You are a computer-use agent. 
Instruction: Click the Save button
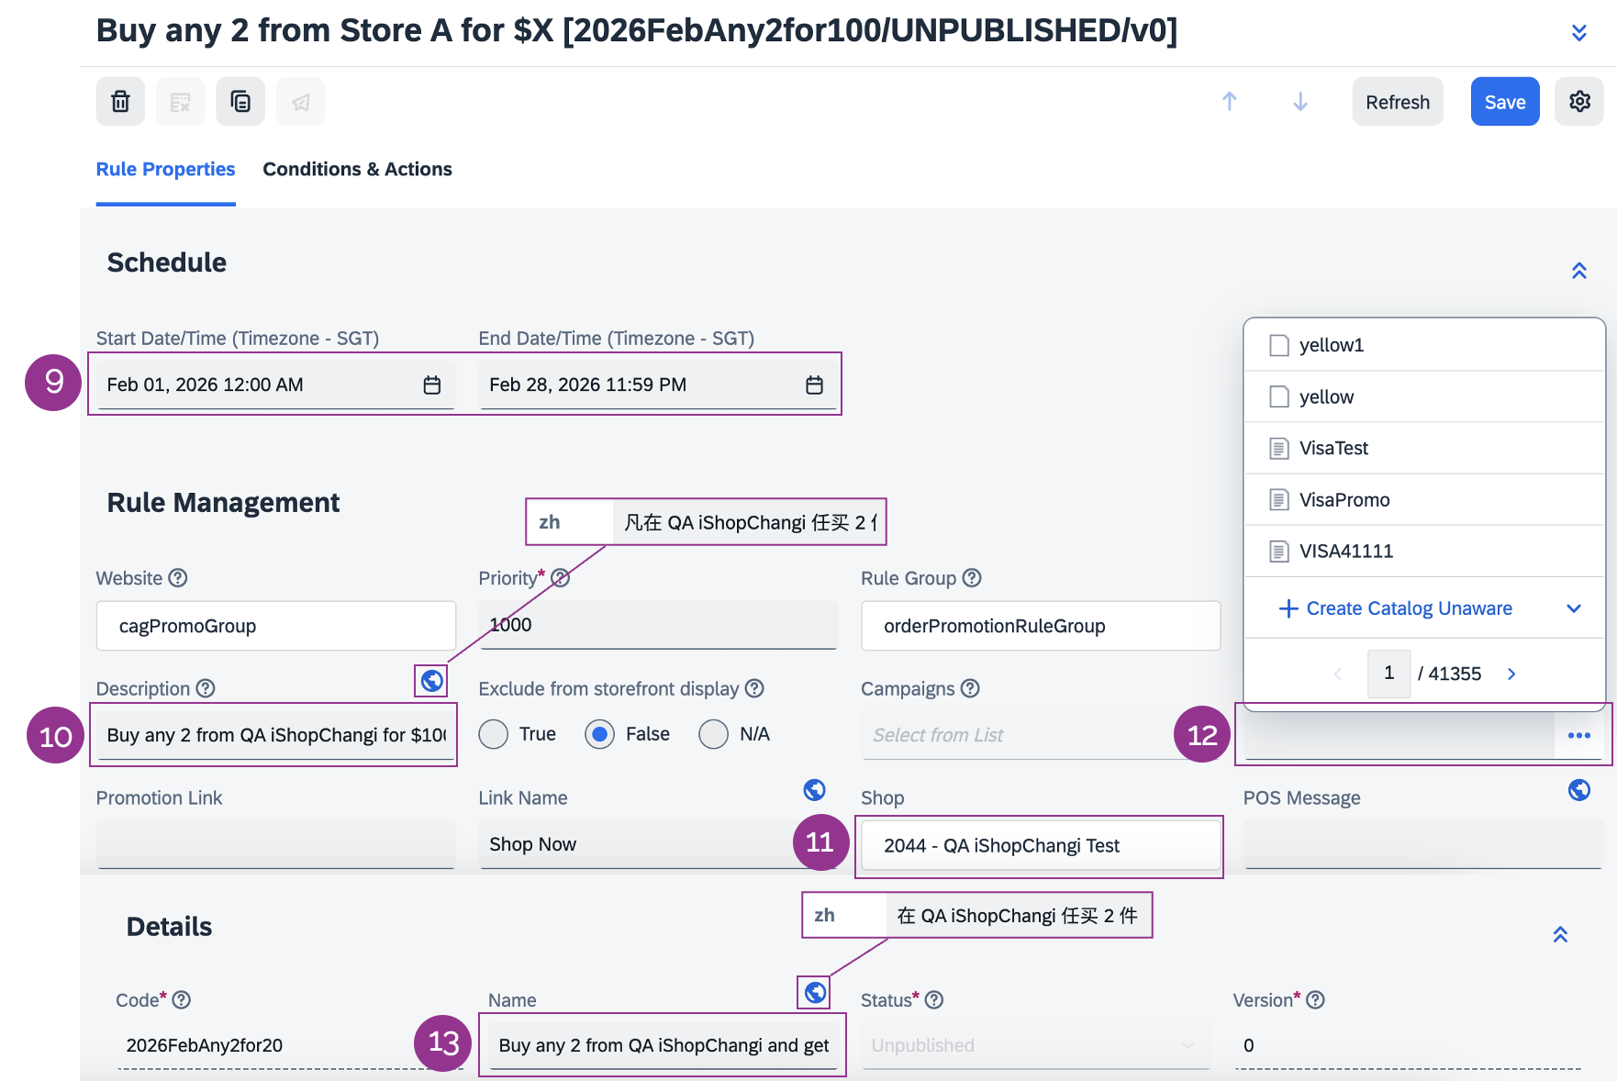(x=1504, y=102)
